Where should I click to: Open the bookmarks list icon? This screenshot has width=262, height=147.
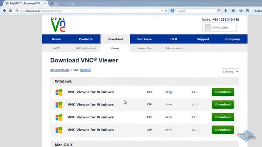click(x=247, y=11)
